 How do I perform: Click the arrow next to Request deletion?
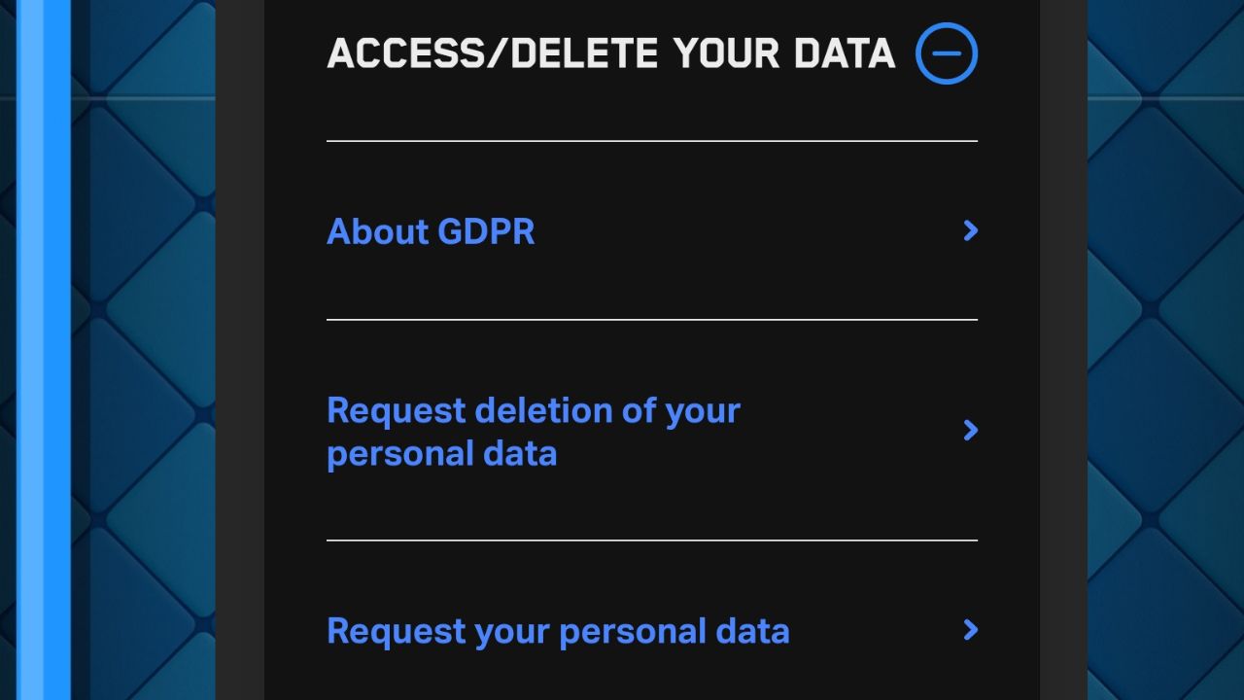pyautogui.click(x=970, y=430)
